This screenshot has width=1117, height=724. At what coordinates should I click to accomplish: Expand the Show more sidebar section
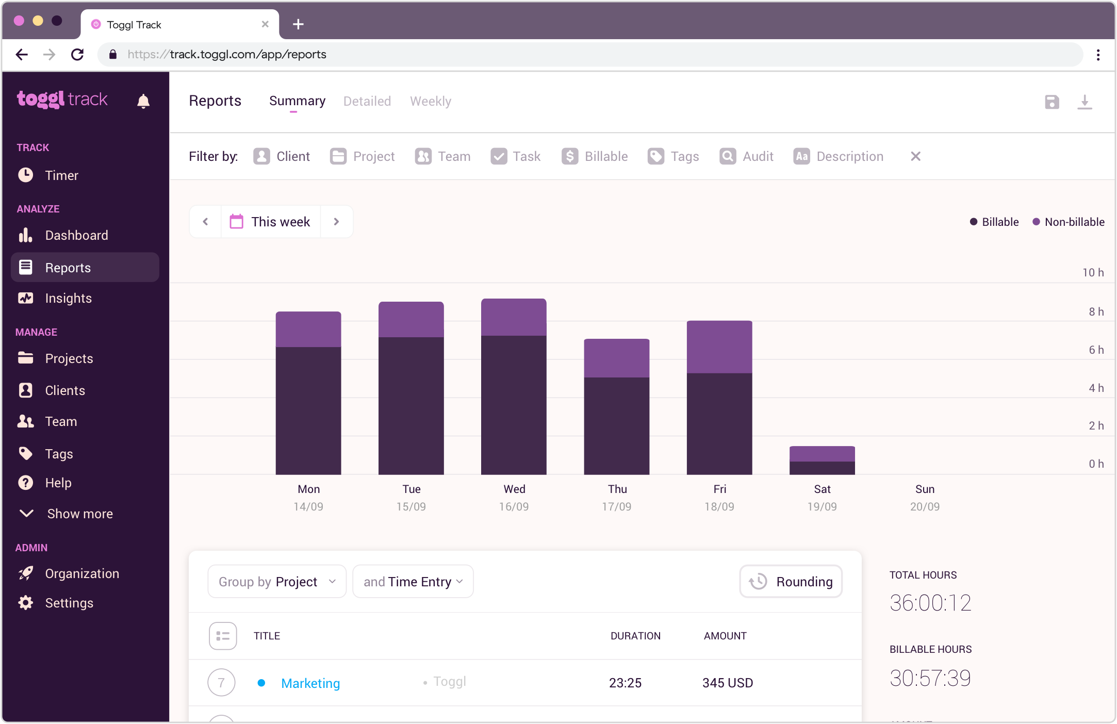[79, 513]
